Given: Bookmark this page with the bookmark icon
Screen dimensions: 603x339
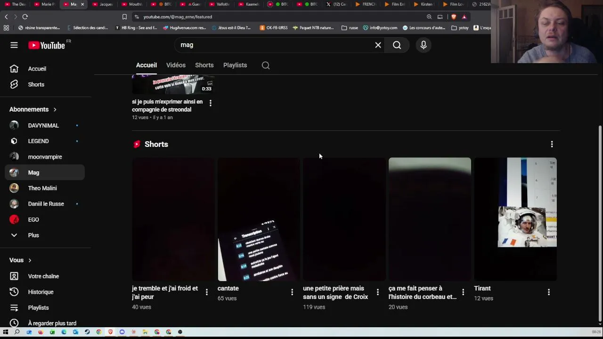Looking at the screenshot, I should [x=124, y=17].
